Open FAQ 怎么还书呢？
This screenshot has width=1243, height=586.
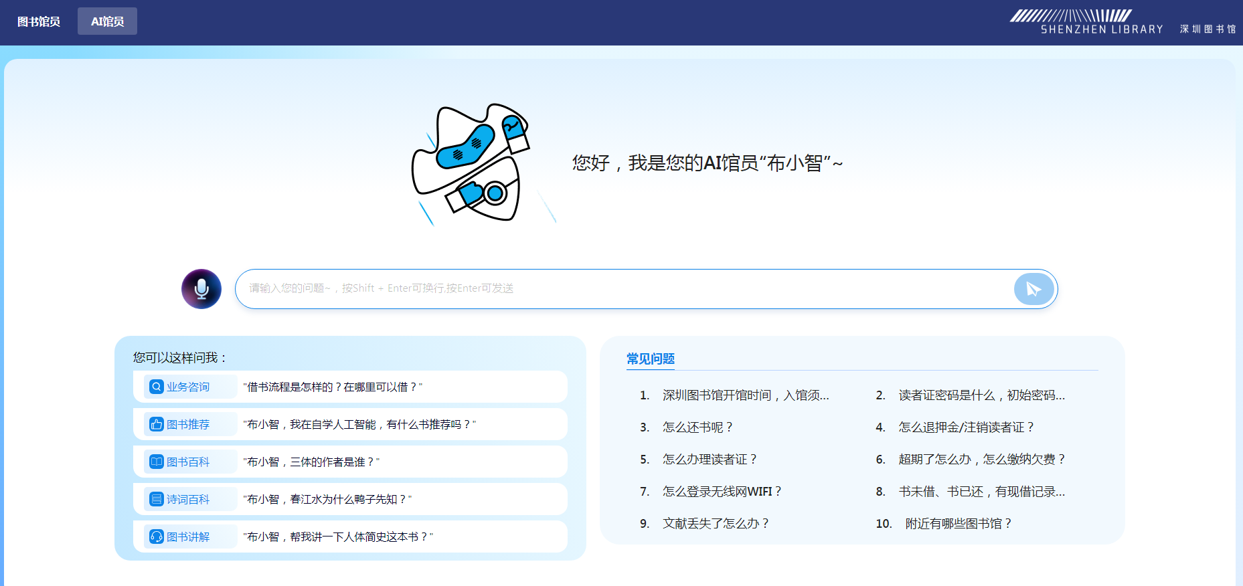click(697, 427)
